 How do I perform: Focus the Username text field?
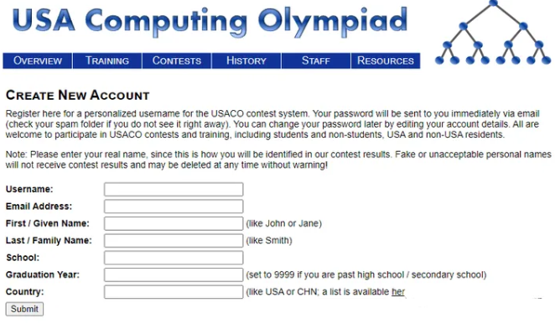[x=174, y=190]
